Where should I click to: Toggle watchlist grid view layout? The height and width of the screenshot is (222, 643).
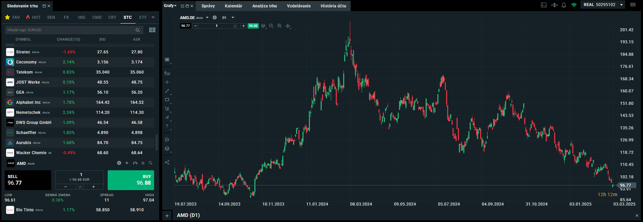[x=152, y=30]
